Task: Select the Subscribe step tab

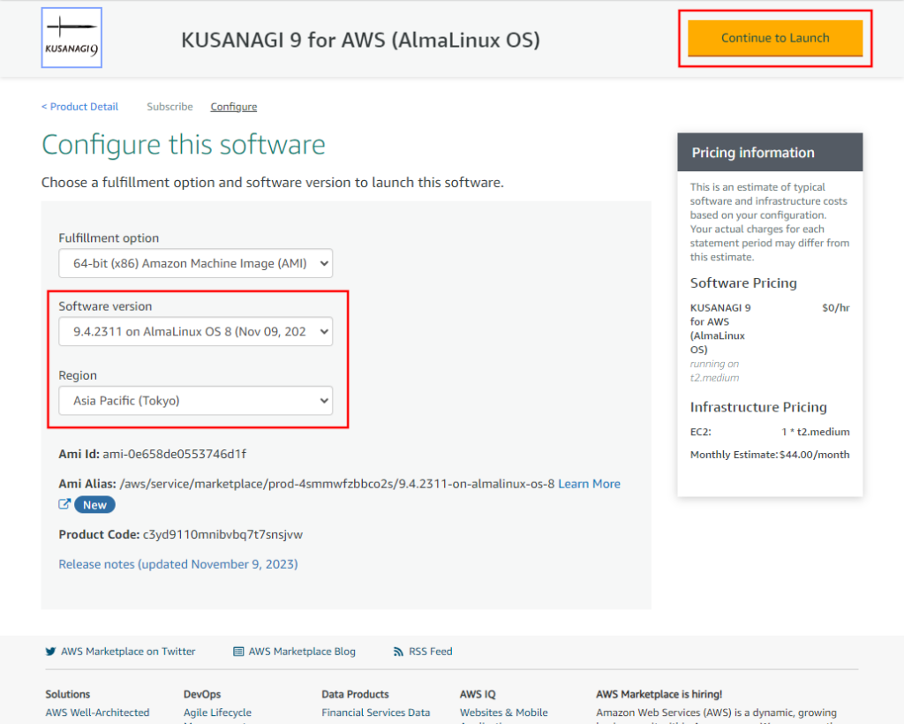Action: (169, 107)
